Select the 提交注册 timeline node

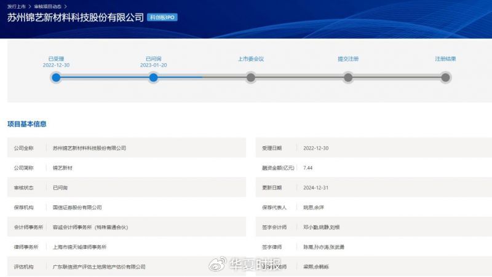click(348, 77)
